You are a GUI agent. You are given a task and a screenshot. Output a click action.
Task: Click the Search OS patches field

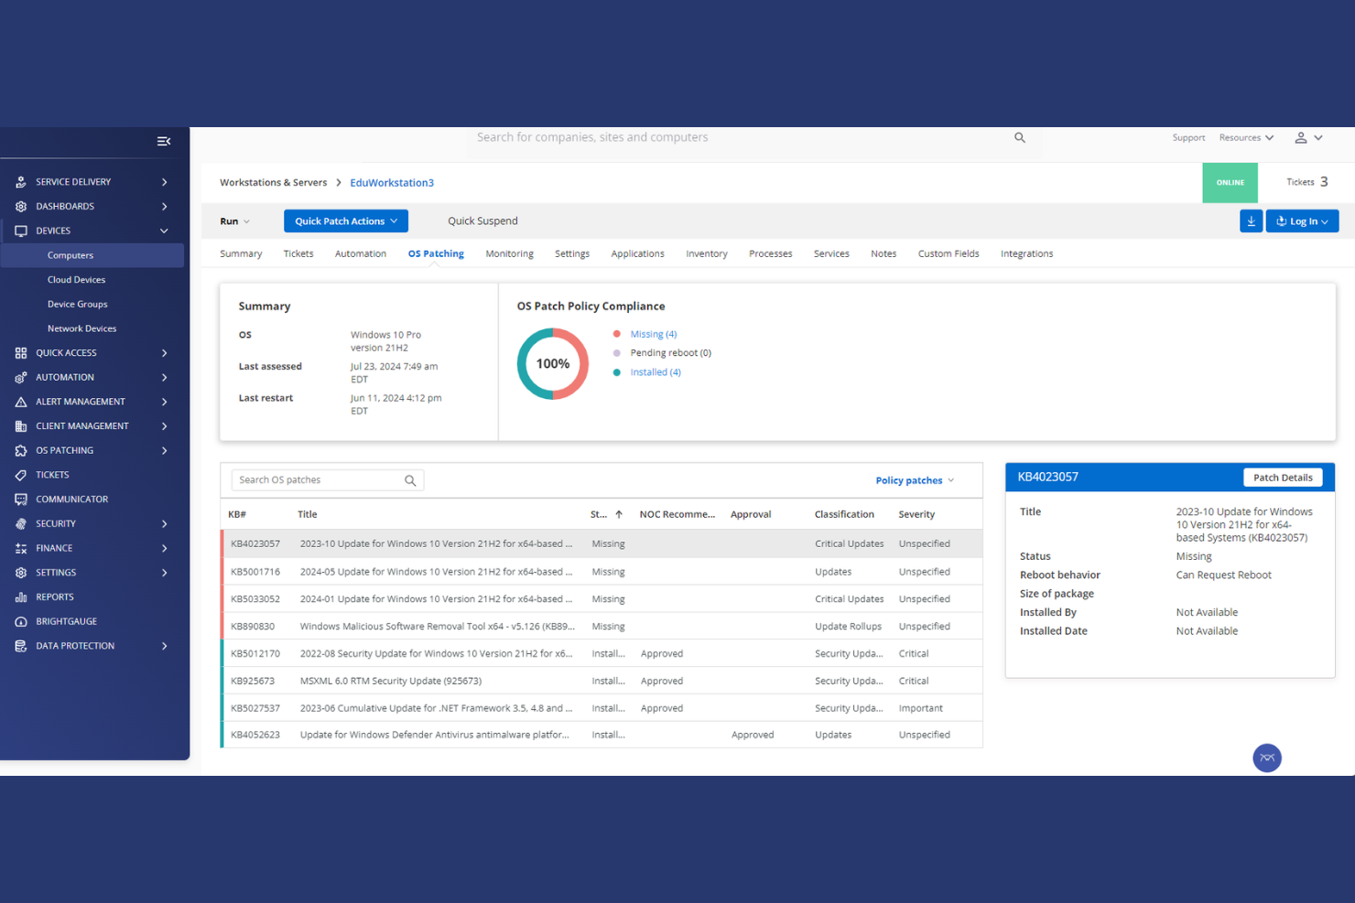pyautogui.click(x=327, y=480)
